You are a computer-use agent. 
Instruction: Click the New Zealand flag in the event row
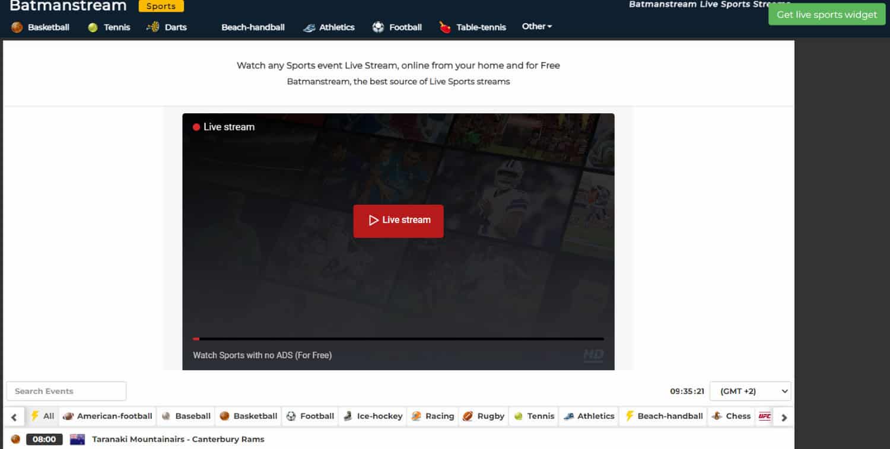click(x=77, y=440)
